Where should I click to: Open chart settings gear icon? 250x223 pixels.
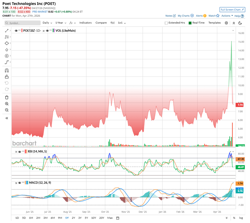226,23
